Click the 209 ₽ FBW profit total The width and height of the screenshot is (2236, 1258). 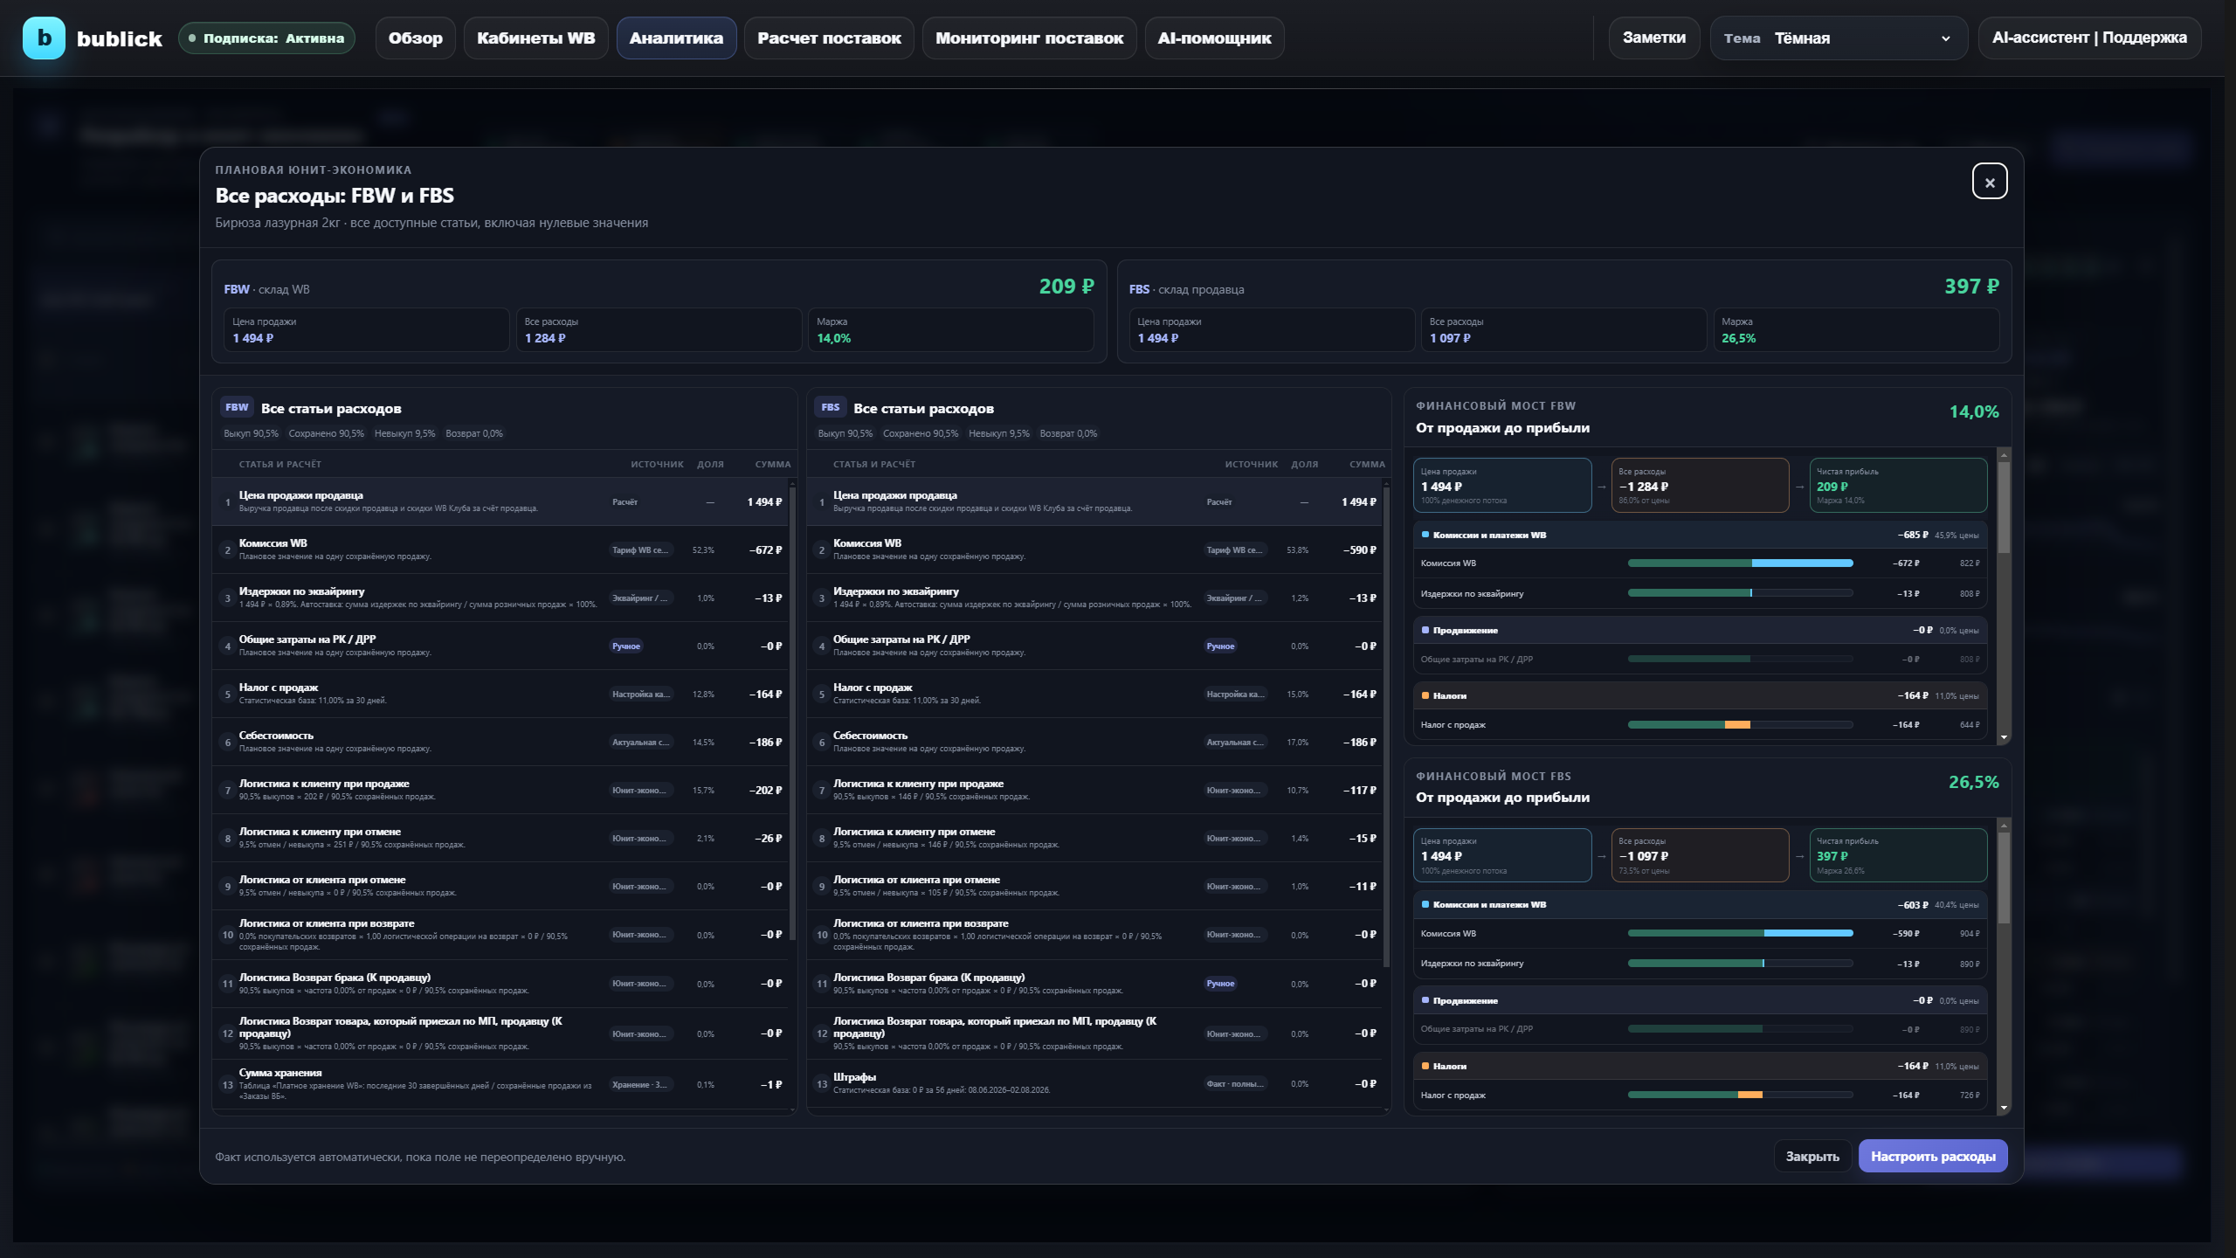point(1066,287)
